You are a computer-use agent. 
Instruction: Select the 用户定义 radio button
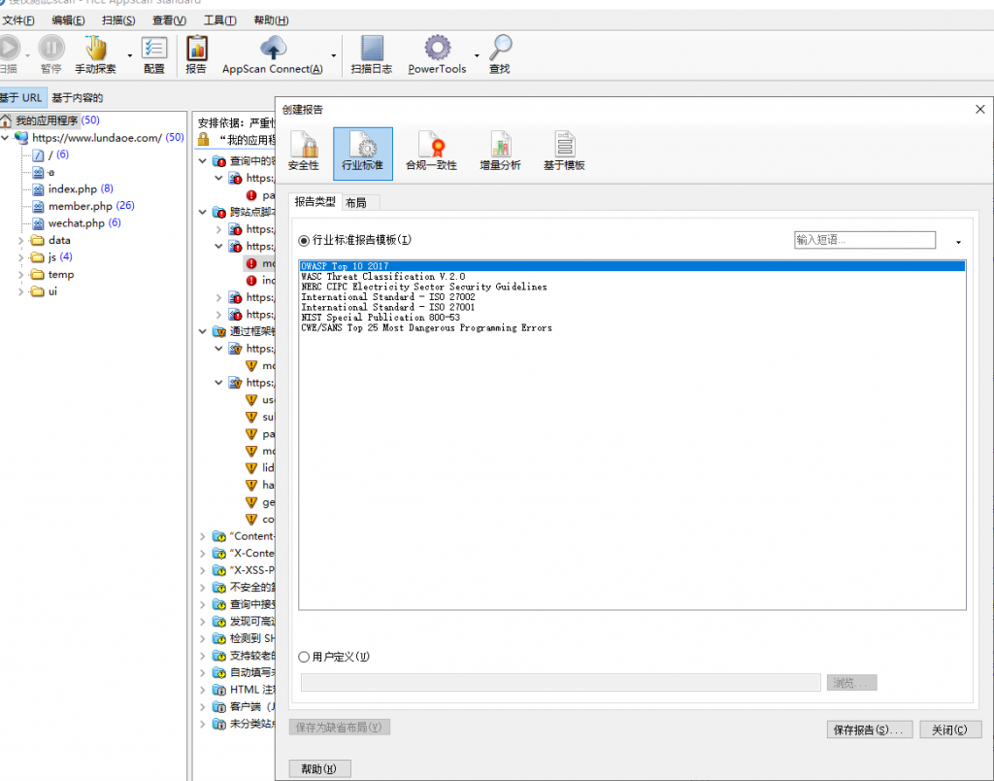point(304,657)
